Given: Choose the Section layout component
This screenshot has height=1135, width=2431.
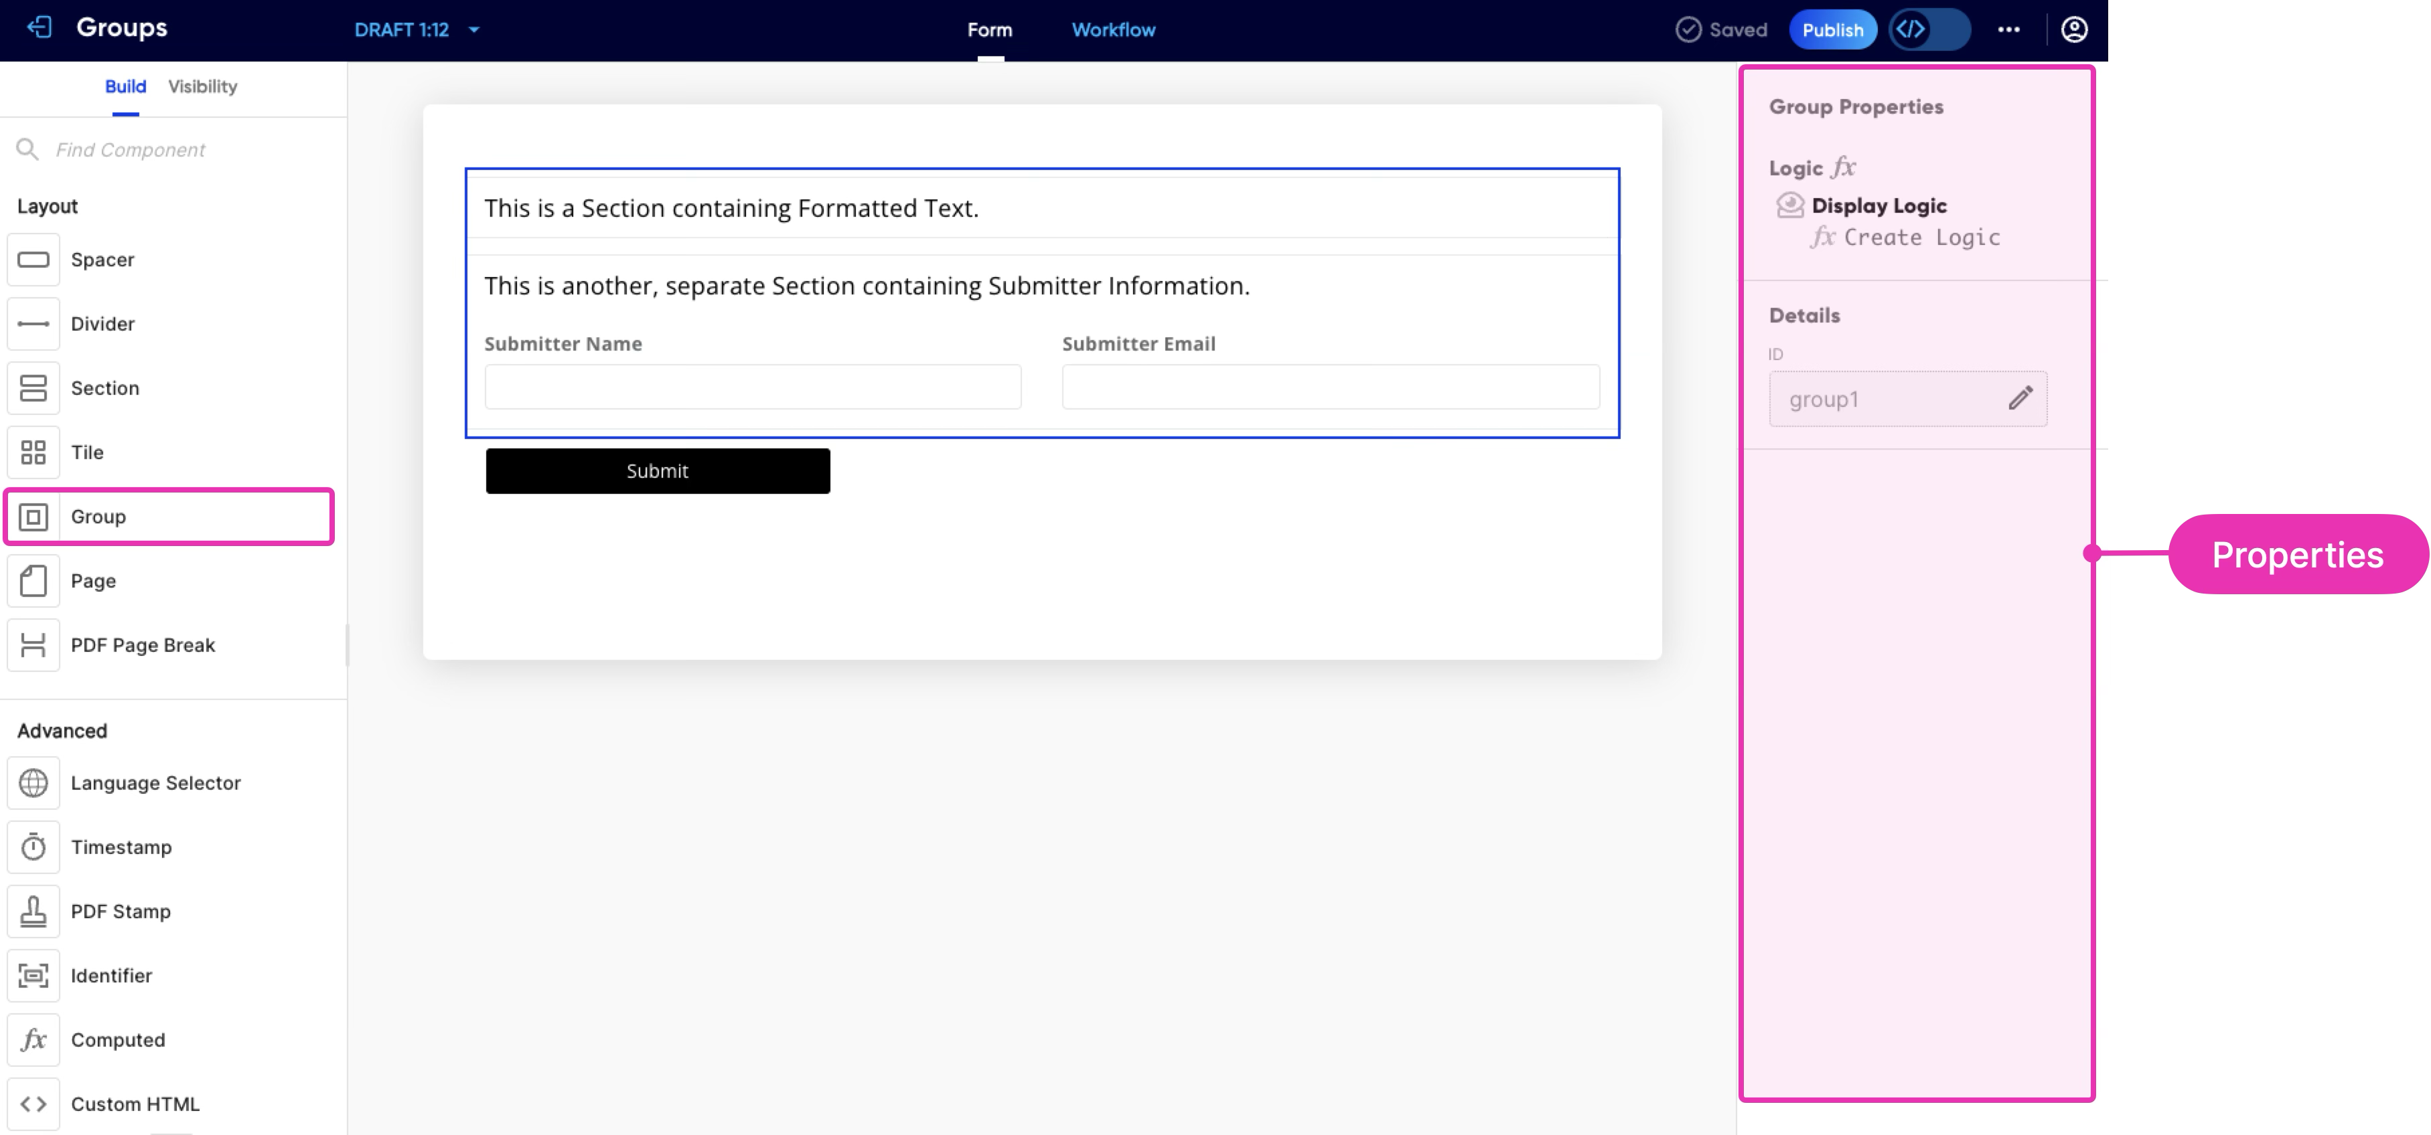Looking at the screenshot, I should (104, 387).
